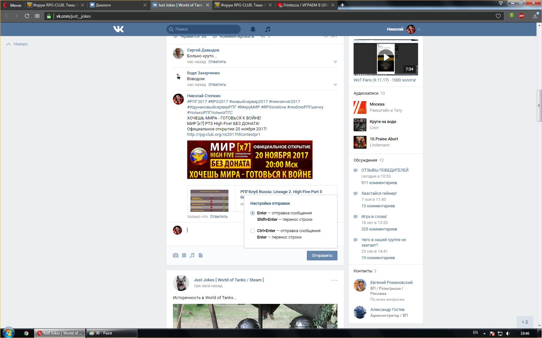Screen dimensions: 542x338
Task: Open the notifications bell
Action: (x=253, y=29)
